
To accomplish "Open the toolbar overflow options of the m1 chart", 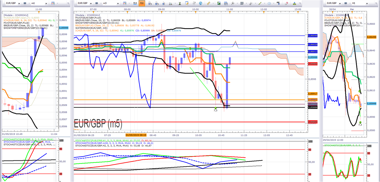I will [x=68, y=4].
